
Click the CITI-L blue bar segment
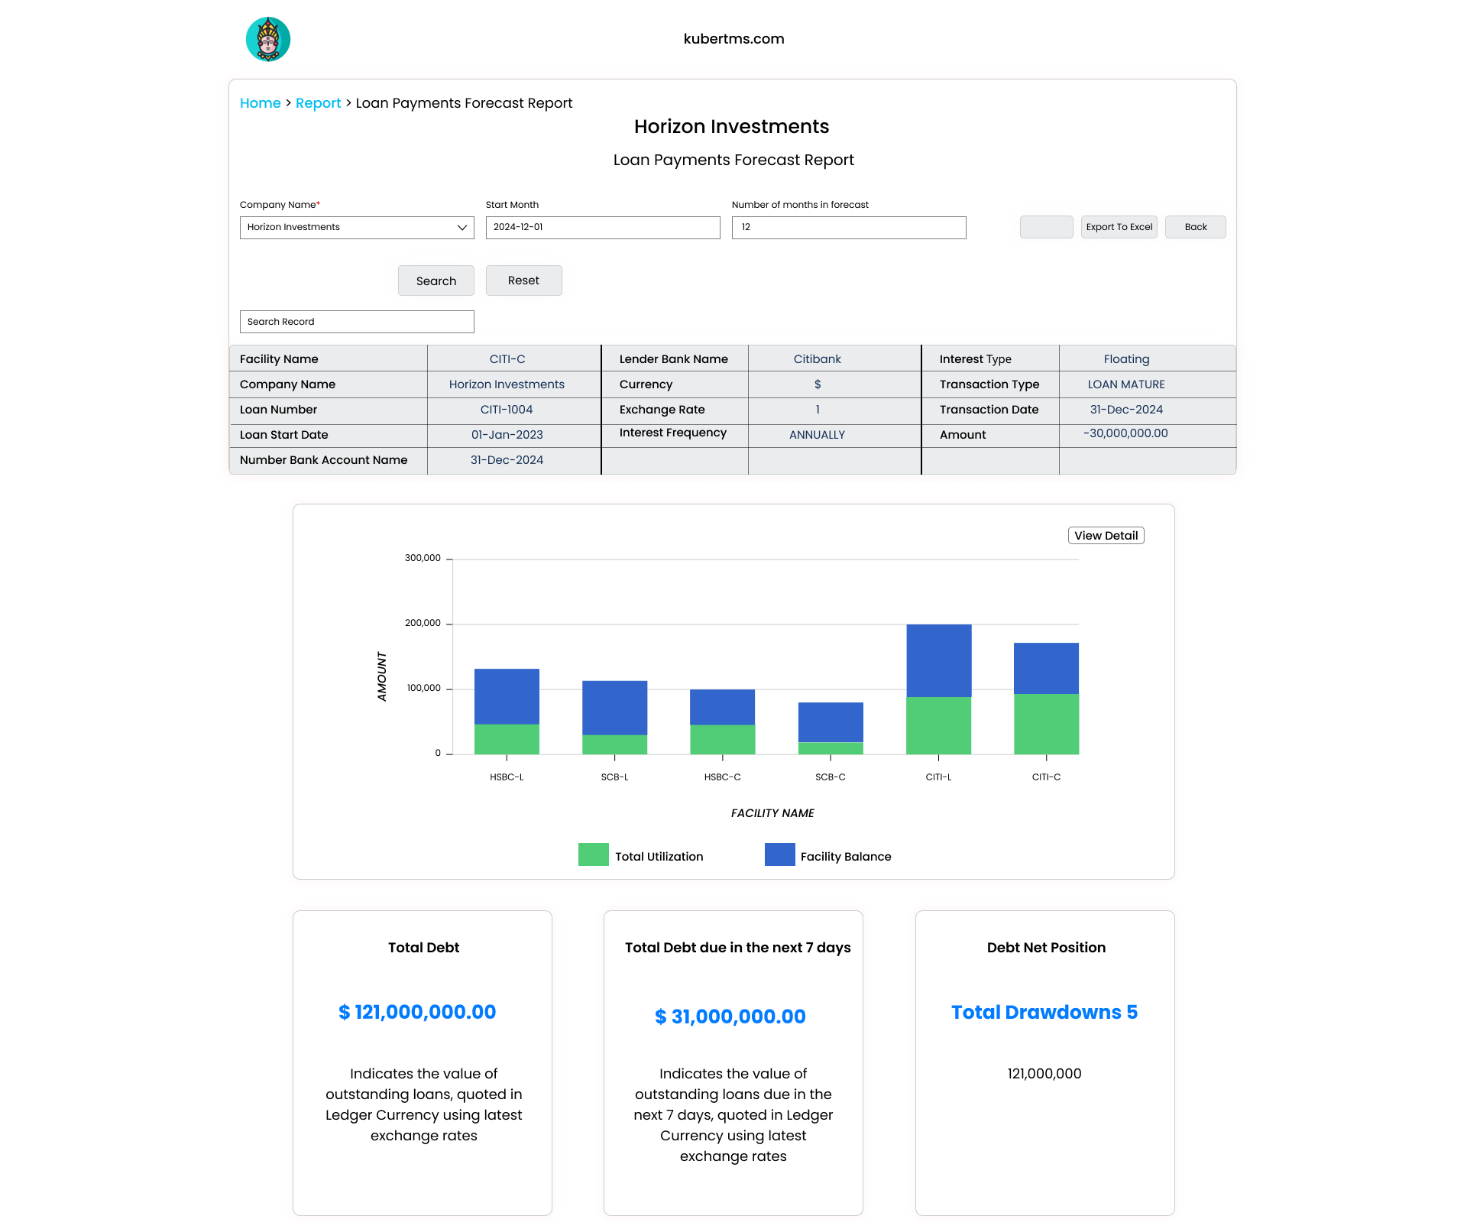938,660
